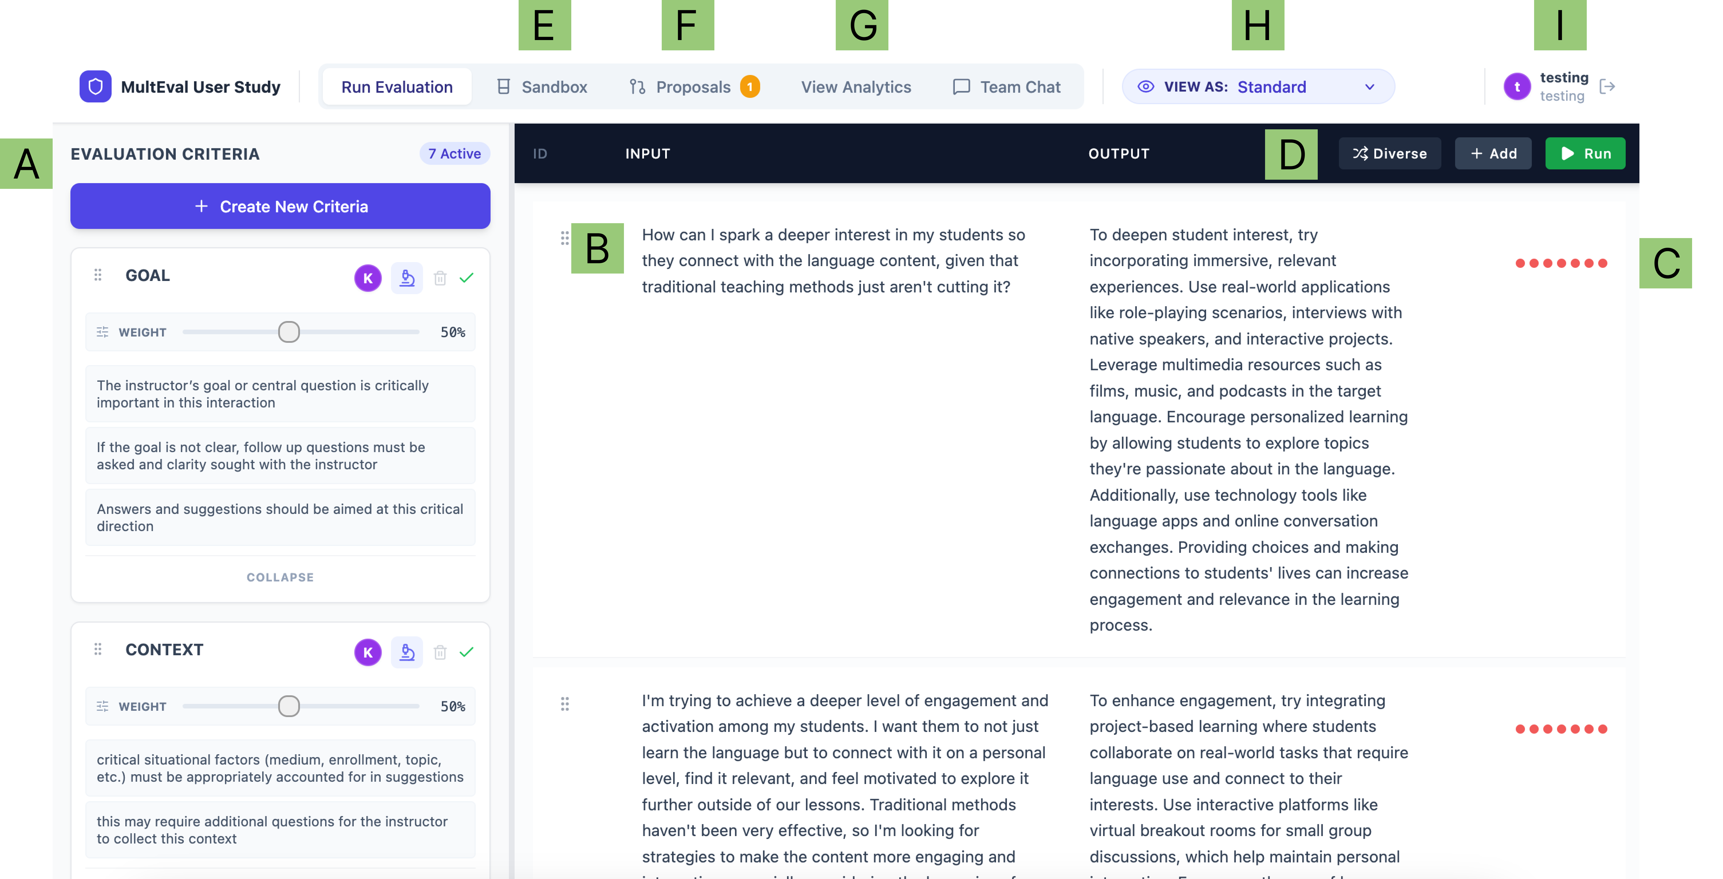Image resolution: width=1723 pixels, height=879 pixels.
Task: Click the green Run button
Action: pos(1585,154)
